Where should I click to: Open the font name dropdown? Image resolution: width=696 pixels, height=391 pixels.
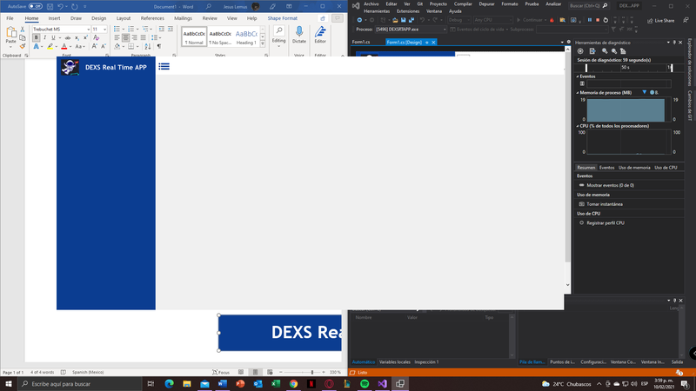point(87,29)
